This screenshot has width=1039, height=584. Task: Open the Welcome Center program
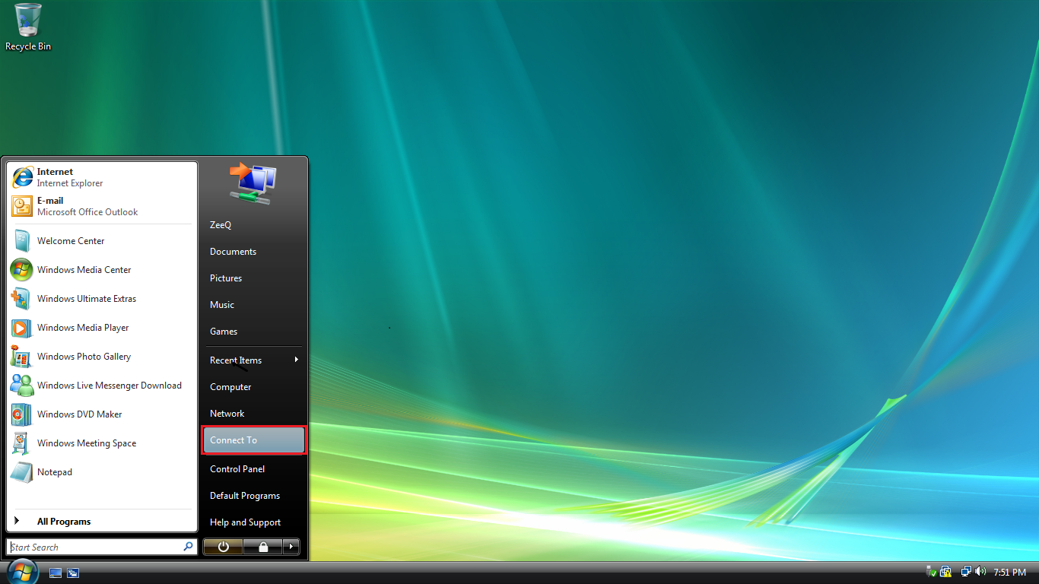102,241
